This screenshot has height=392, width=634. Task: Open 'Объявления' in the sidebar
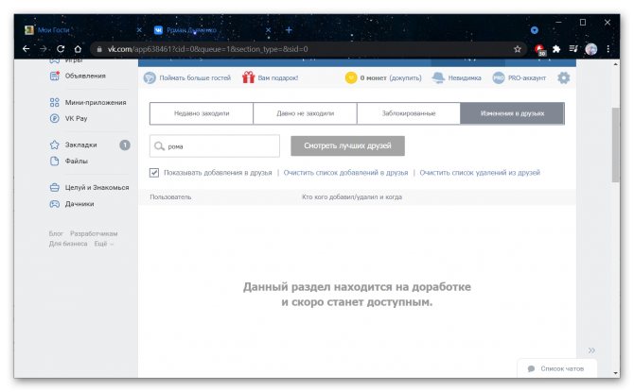click(85, 76)
